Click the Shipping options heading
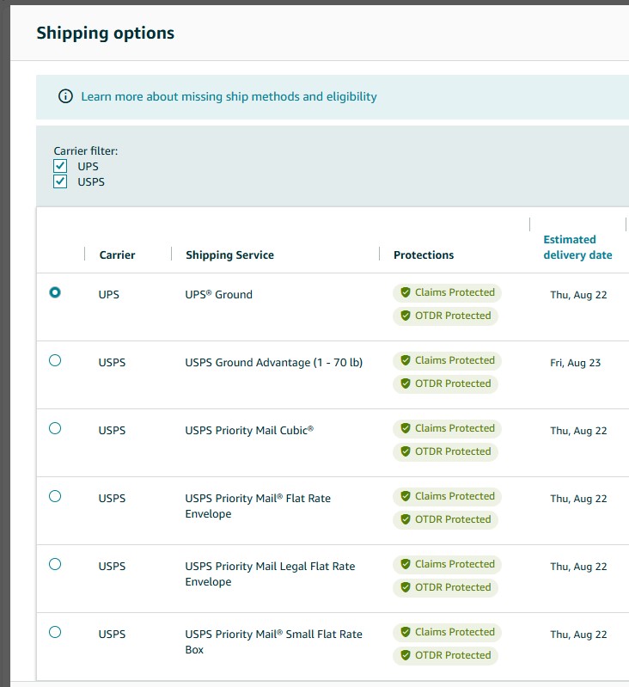This screenshot has width=629, height=687. 105,34
